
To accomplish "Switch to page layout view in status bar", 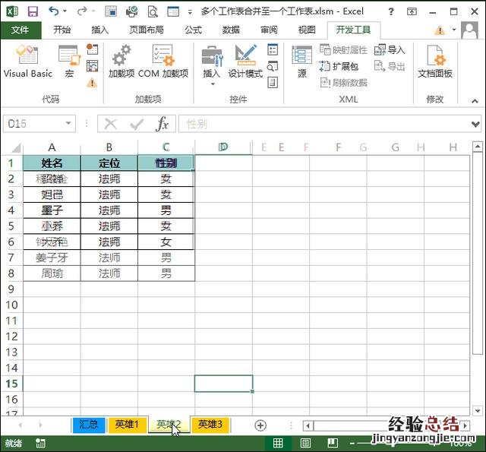I will [305, 443].
